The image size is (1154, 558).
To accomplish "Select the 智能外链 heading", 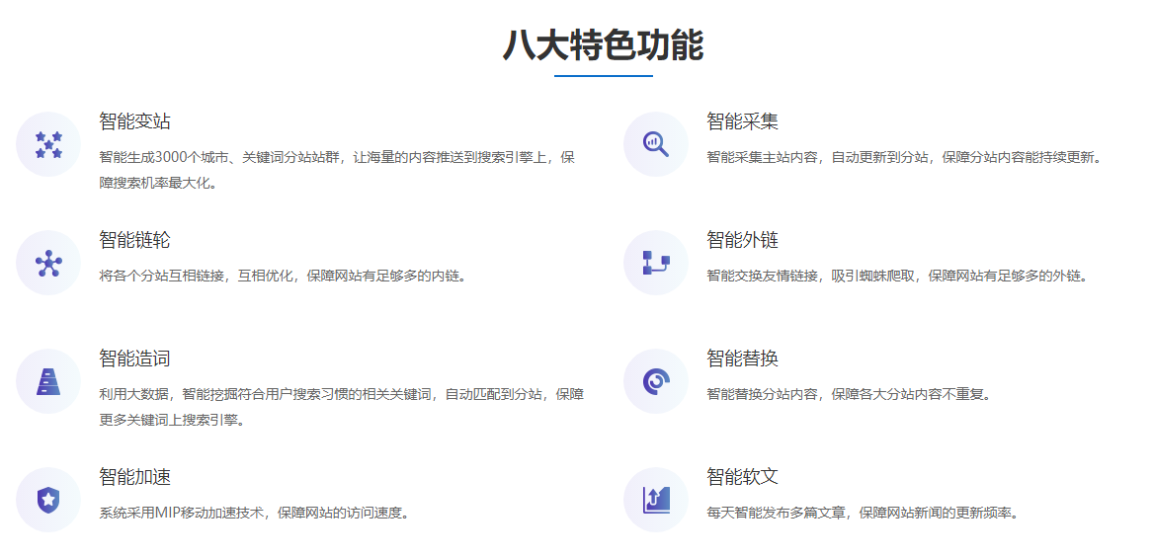I will tap(742, 240).
